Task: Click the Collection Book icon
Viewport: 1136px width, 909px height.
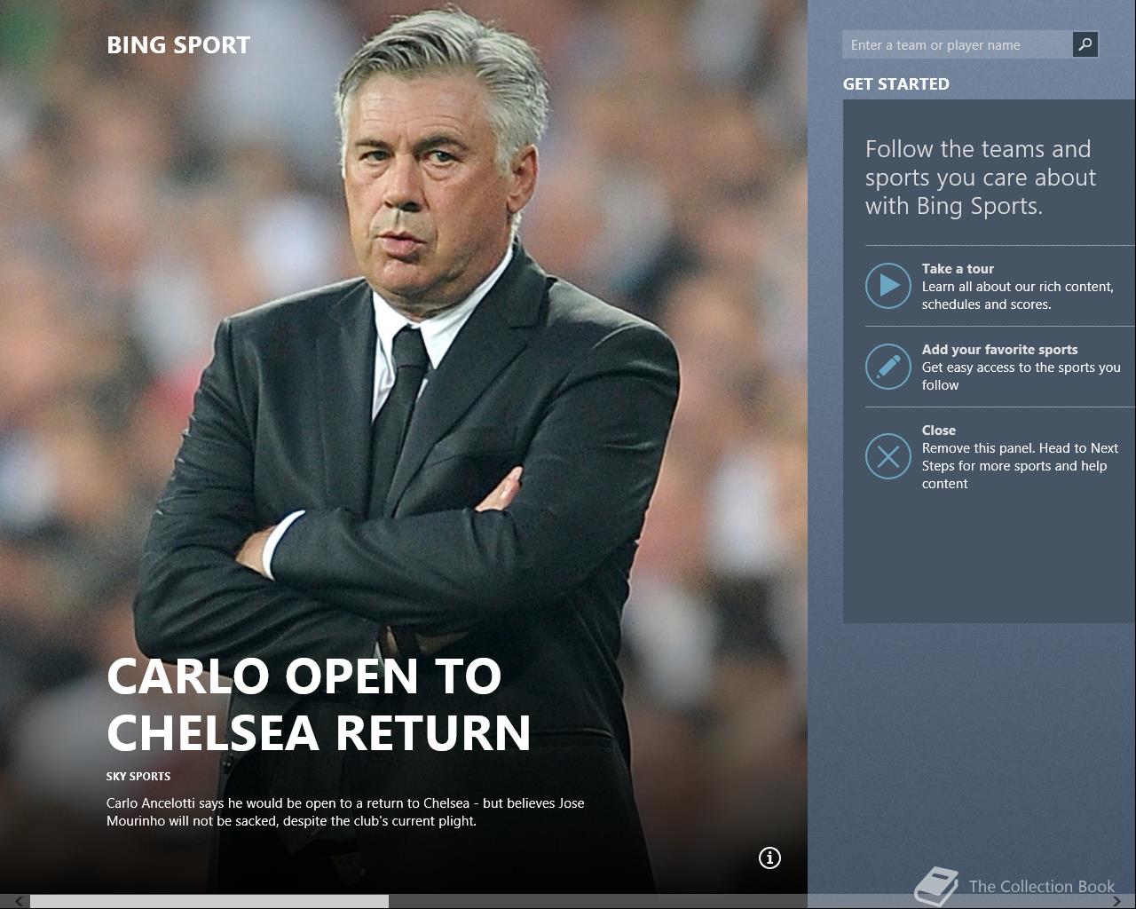Action: (x=936, y=886)
